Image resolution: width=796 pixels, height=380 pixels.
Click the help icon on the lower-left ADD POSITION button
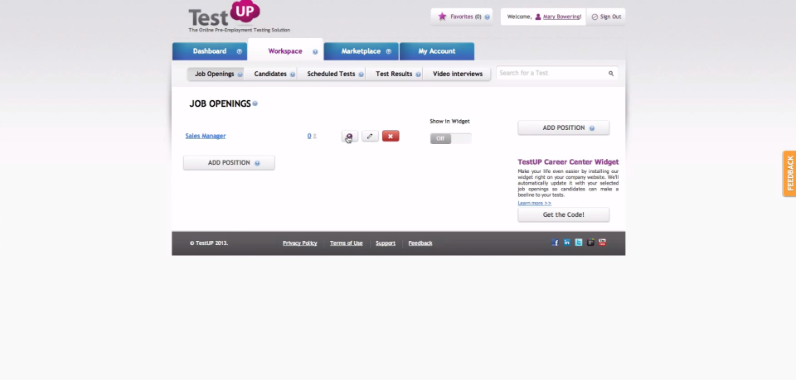click(x=257, y=163)
